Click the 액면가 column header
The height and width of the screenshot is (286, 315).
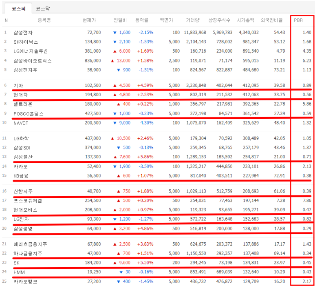pos(167,20)
